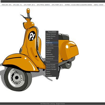
Task: Click the GPU FREQ: 300MHZ readout
Action: [43, 5]
